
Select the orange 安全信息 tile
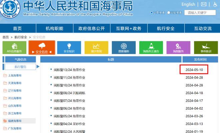pyautogui.click(x=42, y=48)
